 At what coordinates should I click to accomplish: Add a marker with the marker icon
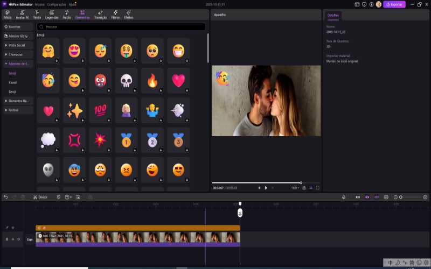58,197
